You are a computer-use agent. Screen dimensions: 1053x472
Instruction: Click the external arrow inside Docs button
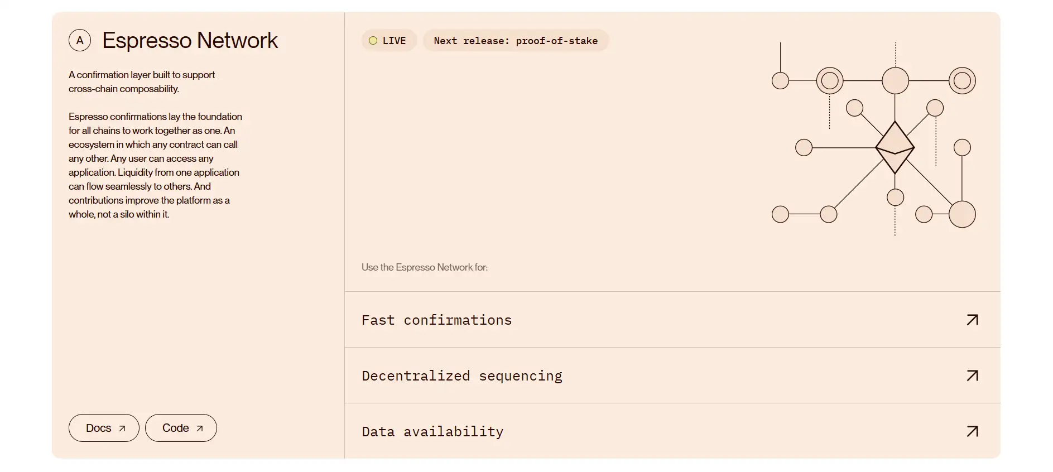click(x=122, y=428)
